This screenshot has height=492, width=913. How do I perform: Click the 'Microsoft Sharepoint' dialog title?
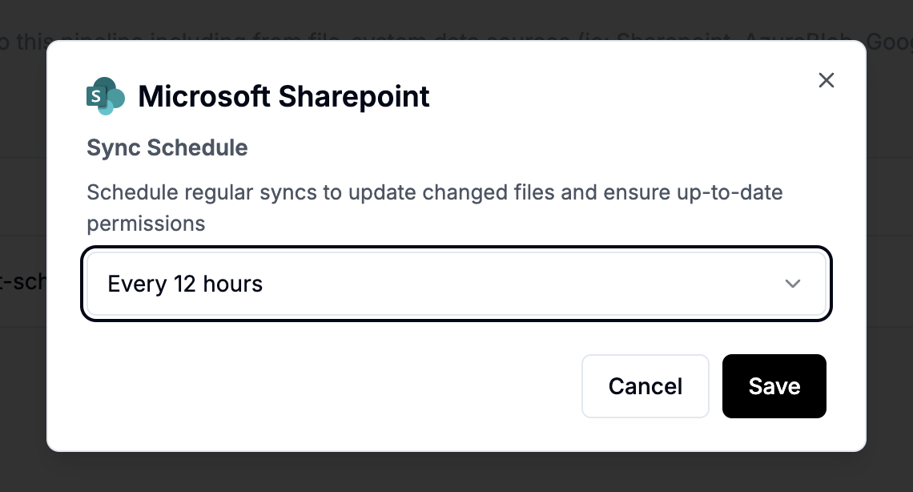(284, 96)
